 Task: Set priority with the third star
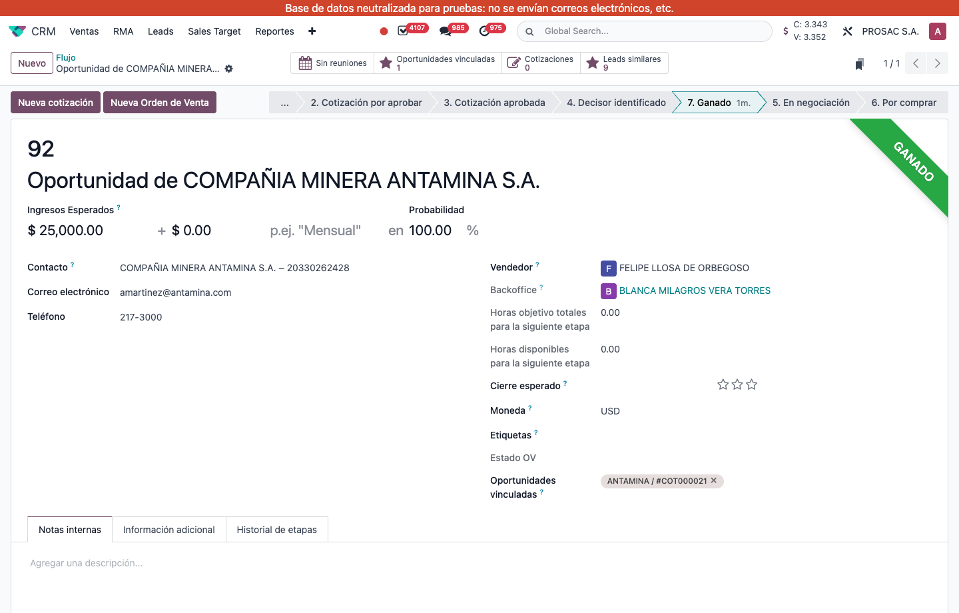pos(752,384)
